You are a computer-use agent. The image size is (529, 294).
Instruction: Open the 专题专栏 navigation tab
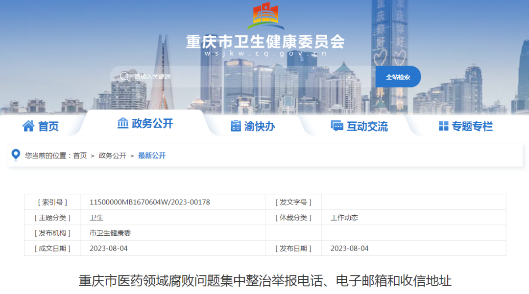click(x=474, y=126)
